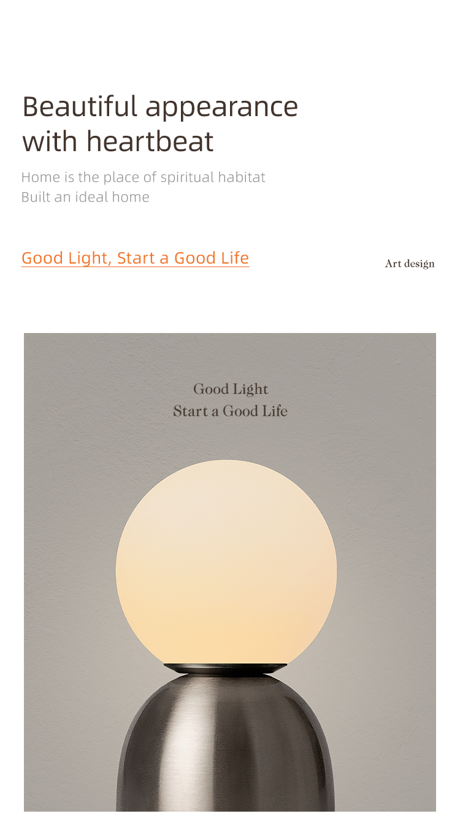Select the word Beautiful in the heading

(80, 106)
